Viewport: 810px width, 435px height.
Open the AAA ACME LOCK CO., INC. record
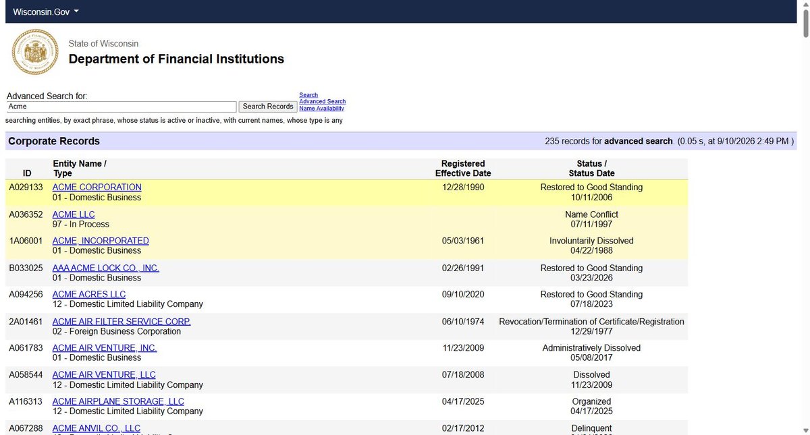click(x=106, y=268)
